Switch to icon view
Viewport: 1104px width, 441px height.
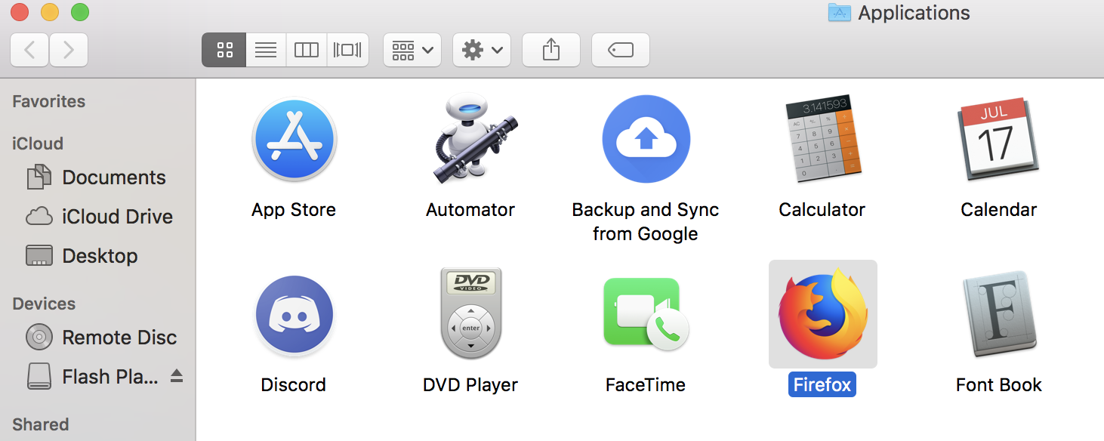point(224,51)
